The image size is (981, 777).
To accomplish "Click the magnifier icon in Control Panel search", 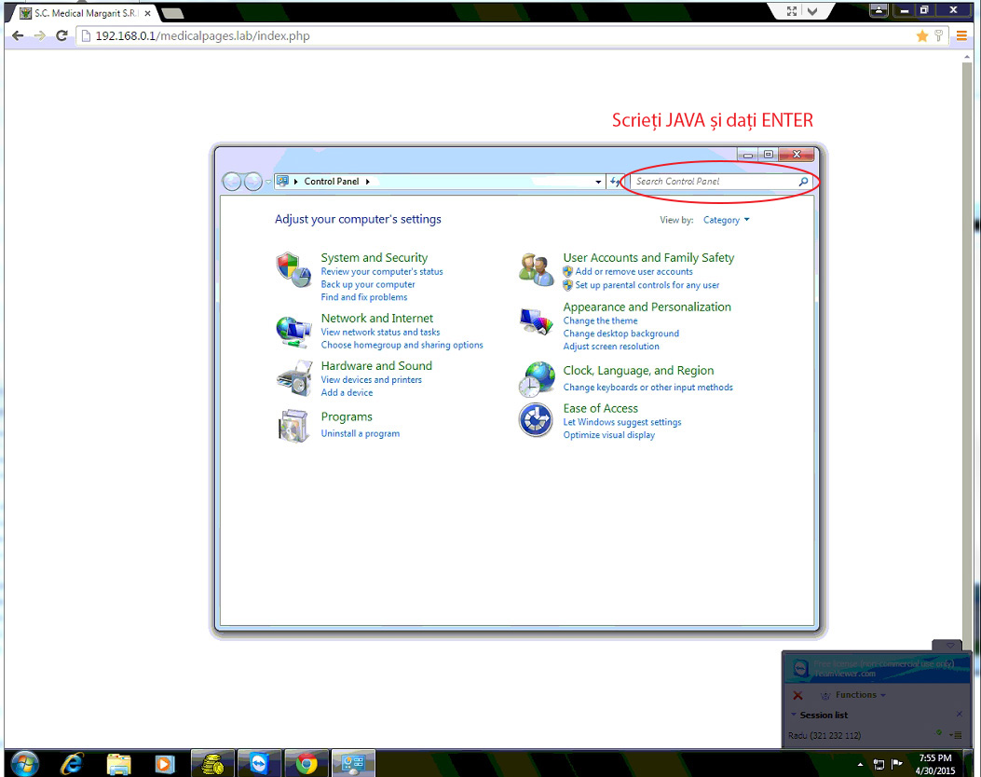I will tap(803, 182).
